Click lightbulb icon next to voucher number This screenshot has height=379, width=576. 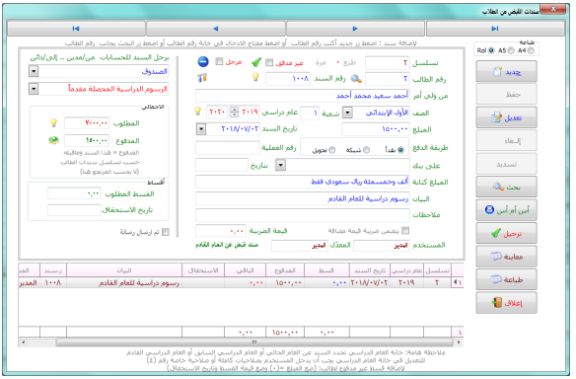click(255, 77)
